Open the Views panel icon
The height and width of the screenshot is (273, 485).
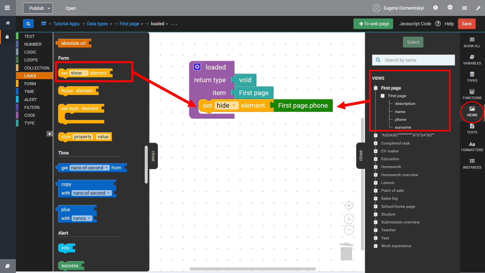[472, 111]
